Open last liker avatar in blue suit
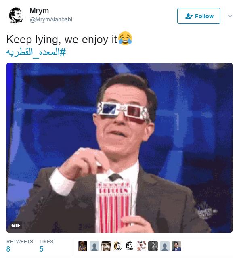 pyautogui.click(x=176, y=246)
